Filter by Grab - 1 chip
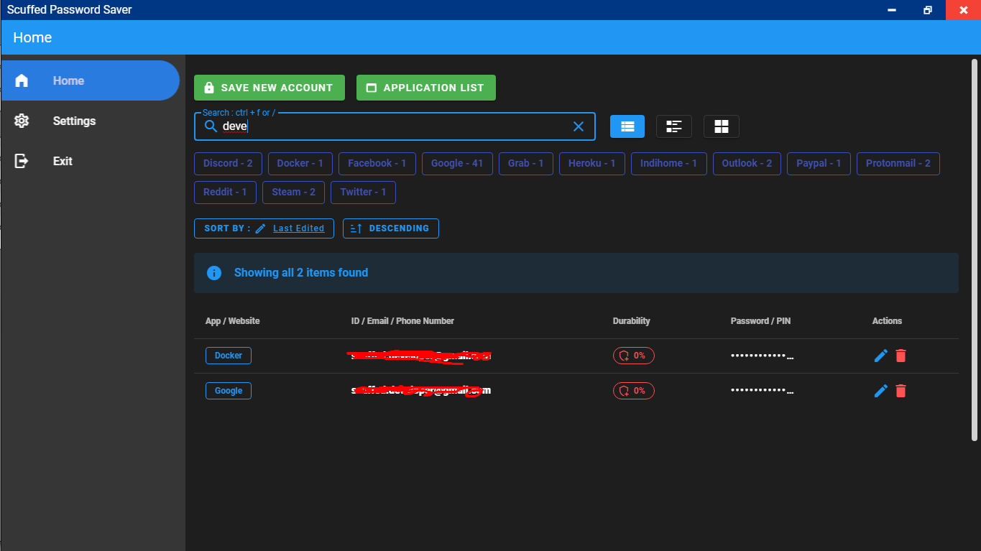Image resolution: width=981 pixels, height=551 pixels. 526,163
